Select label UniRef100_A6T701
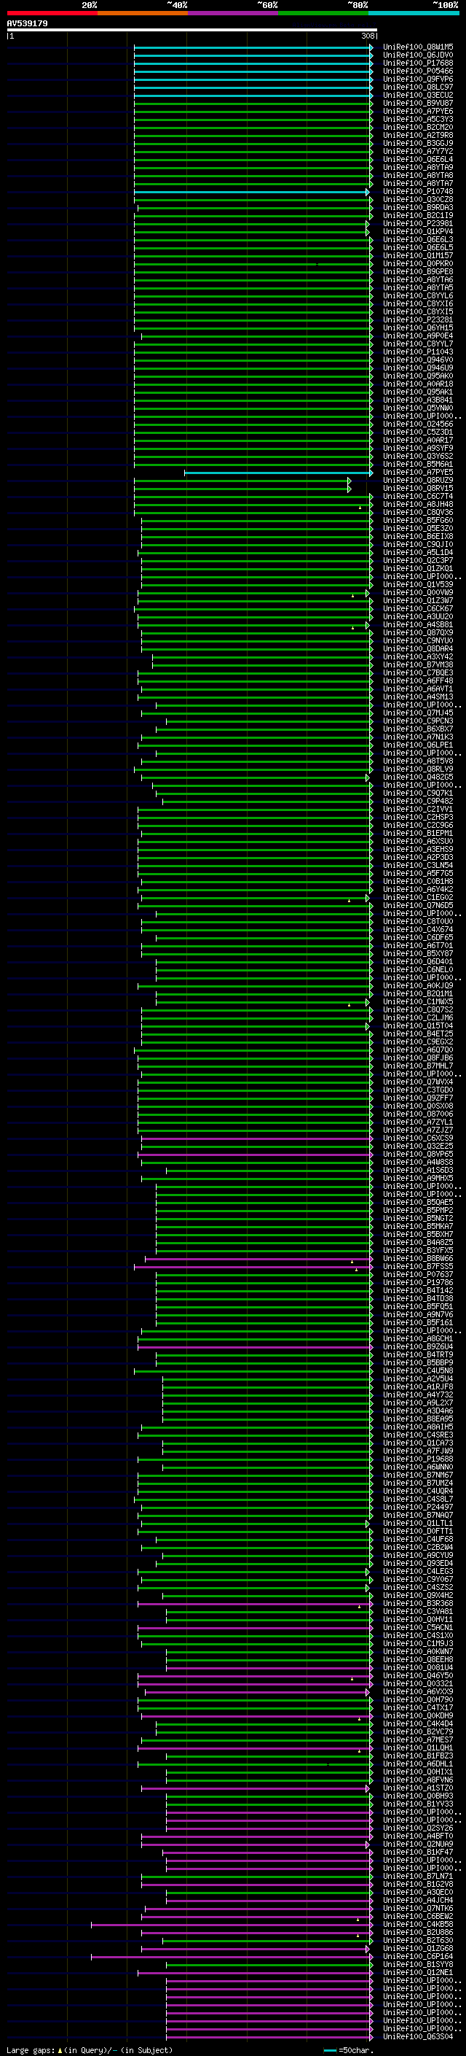 [x=418, y=946]
